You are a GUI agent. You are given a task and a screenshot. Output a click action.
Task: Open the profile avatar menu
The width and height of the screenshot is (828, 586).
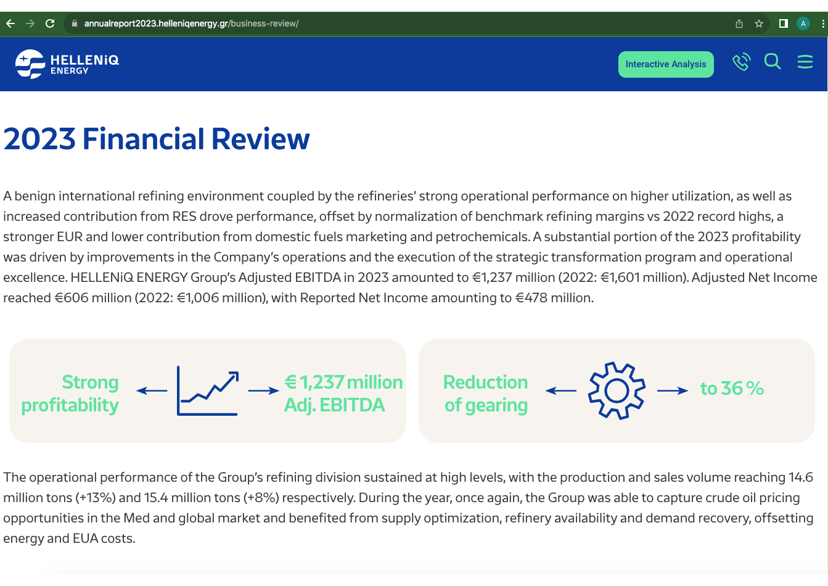tap(803, 23)
